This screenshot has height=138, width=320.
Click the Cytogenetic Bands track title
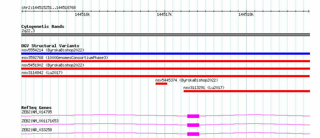coord(43,26)
